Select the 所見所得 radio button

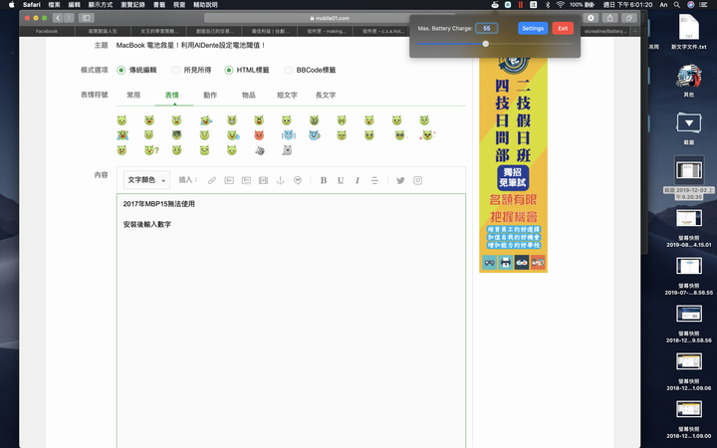[x=175, y=70]
